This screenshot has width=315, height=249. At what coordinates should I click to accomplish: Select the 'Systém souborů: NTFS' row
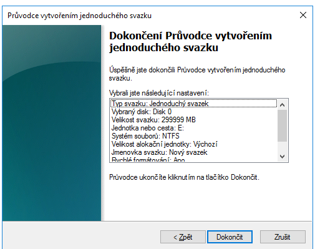pos(193,136)
